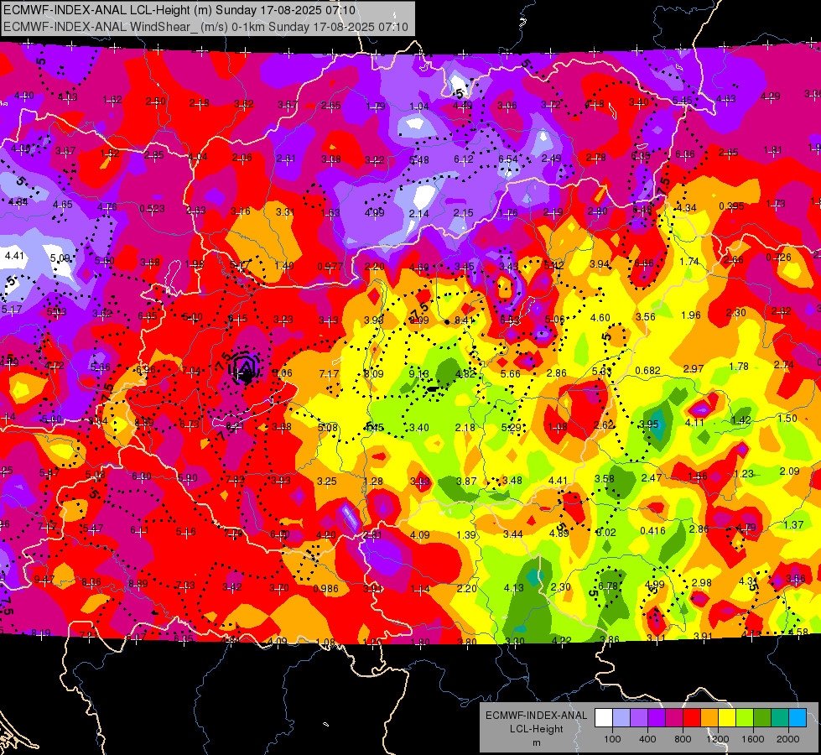The height and width of the screenshot is (755, 821).
Task: Click the grid value 2.98
Action: pyautogui.click(x=702, y=583)
